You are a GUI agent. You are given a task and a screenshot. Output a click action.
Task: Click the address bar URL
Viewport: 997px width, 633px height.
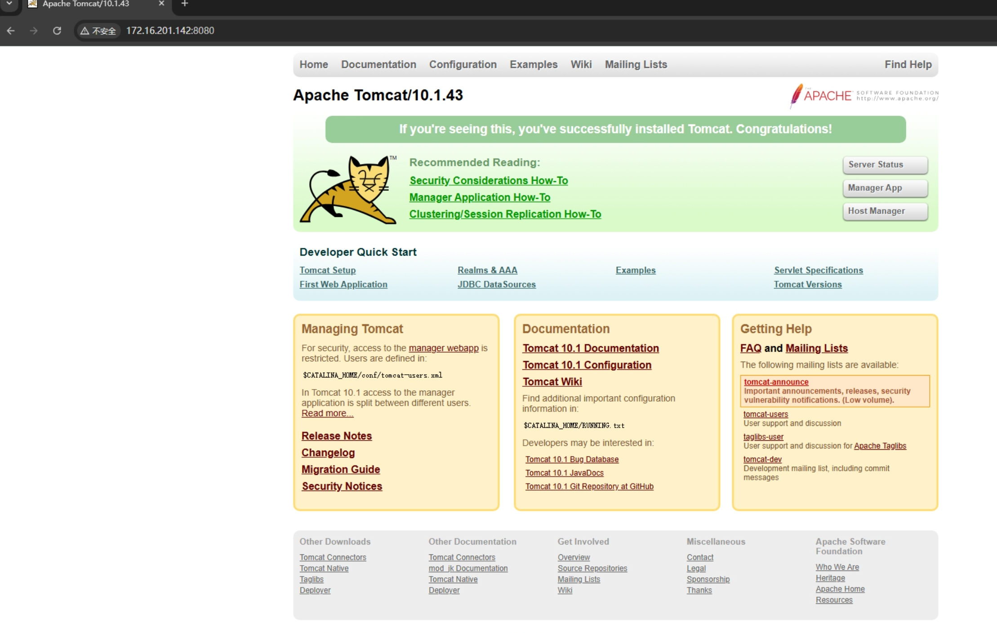pos(170,31)
